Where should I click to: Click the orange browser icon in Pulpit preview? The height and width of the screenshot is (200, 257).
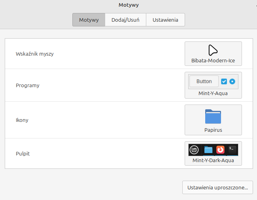coord(220,150)
